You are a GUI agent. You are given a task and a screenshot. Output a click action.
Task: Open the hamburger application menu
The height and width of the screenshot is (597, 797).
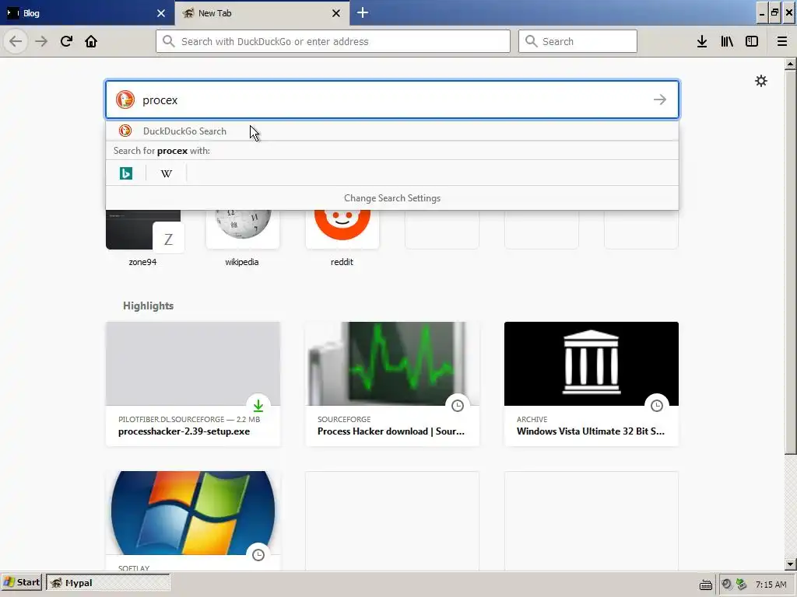(x=782, y=41)
